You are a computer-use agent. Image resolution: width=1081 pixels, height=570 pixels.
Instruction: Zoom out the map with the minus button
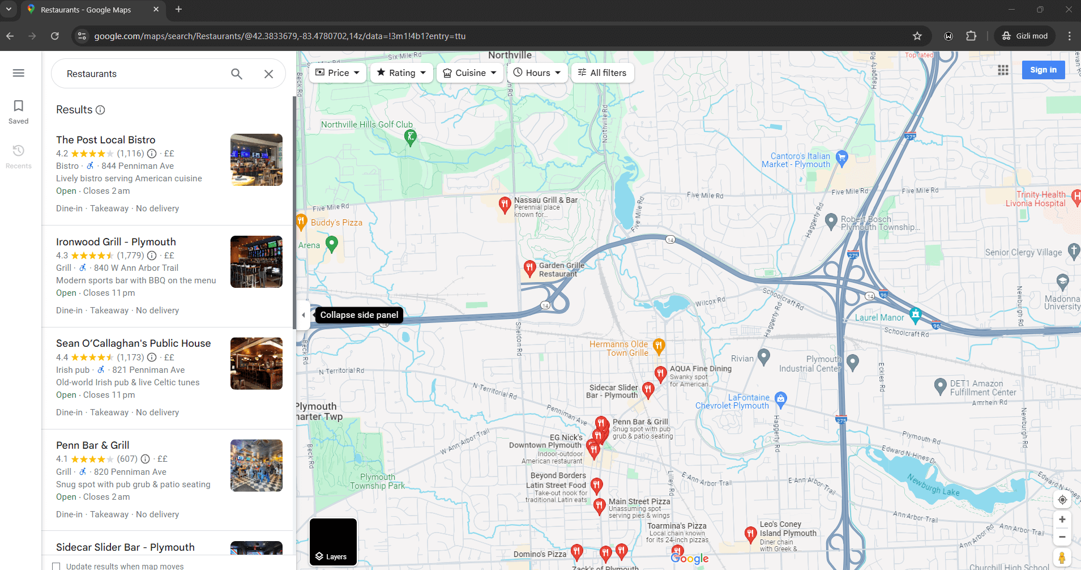point(1062,537)
